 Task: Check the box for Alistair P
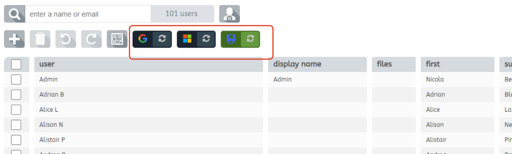point(16,140)
